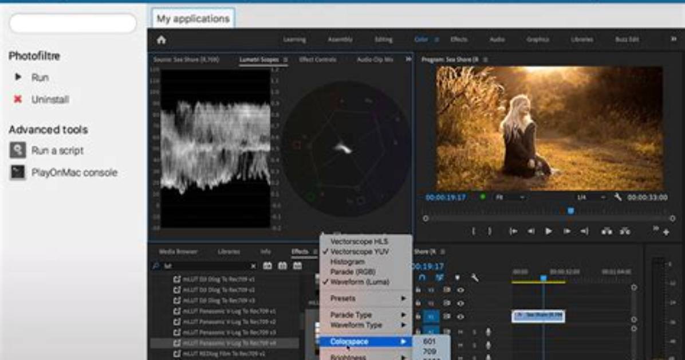Open the Program monitor panel menu icon

[x=485, y=60]
